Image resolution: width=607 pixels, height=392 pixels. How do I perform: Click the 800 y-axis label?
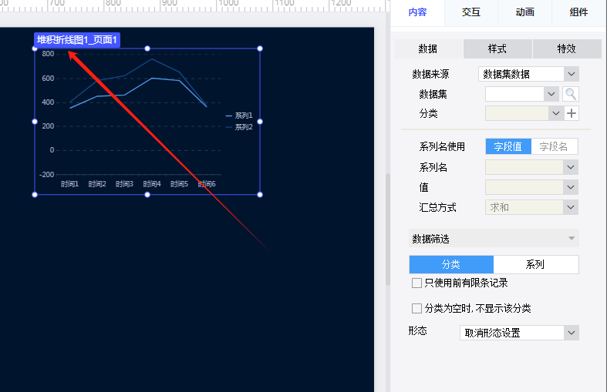(48, 54)
